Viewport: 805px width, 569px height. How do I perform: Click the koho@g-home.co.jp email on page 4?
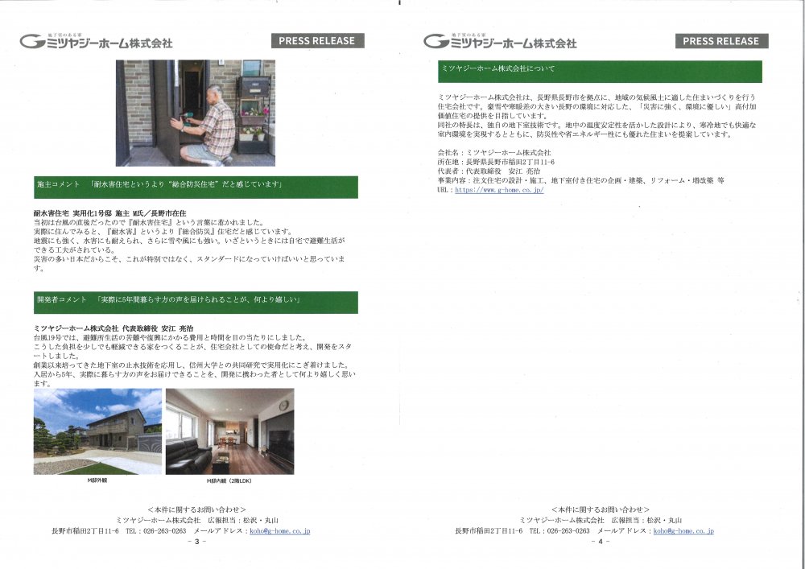pos(683,531)
